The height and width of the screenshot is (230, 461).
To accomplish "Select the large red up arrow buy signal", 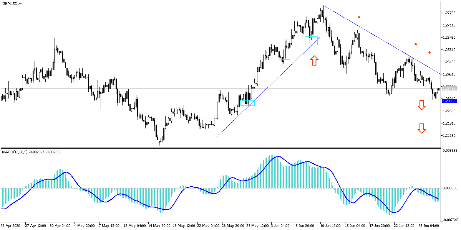I will click(314, 61).
